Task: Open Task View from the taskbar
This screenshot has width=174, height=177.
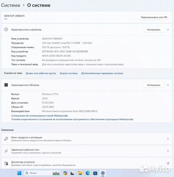Action: click(x=72, y=173)
